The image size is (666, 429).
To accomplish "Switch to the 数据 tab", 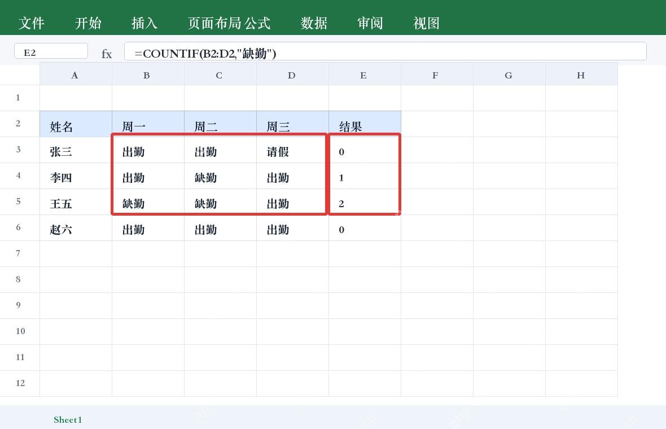I will tap(314, 23).
